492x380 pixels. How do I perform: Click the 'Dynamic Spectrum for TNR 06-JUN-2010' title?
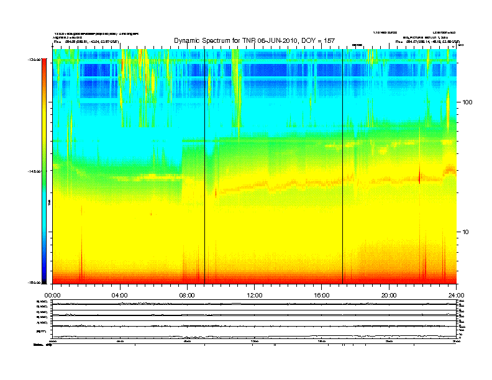click(x=255, y=40)
